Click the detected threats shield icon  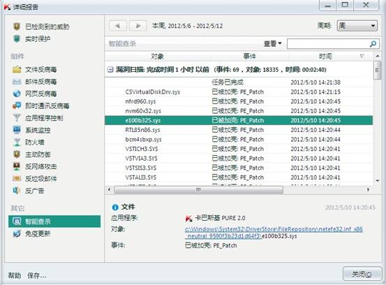pos(17,27)
